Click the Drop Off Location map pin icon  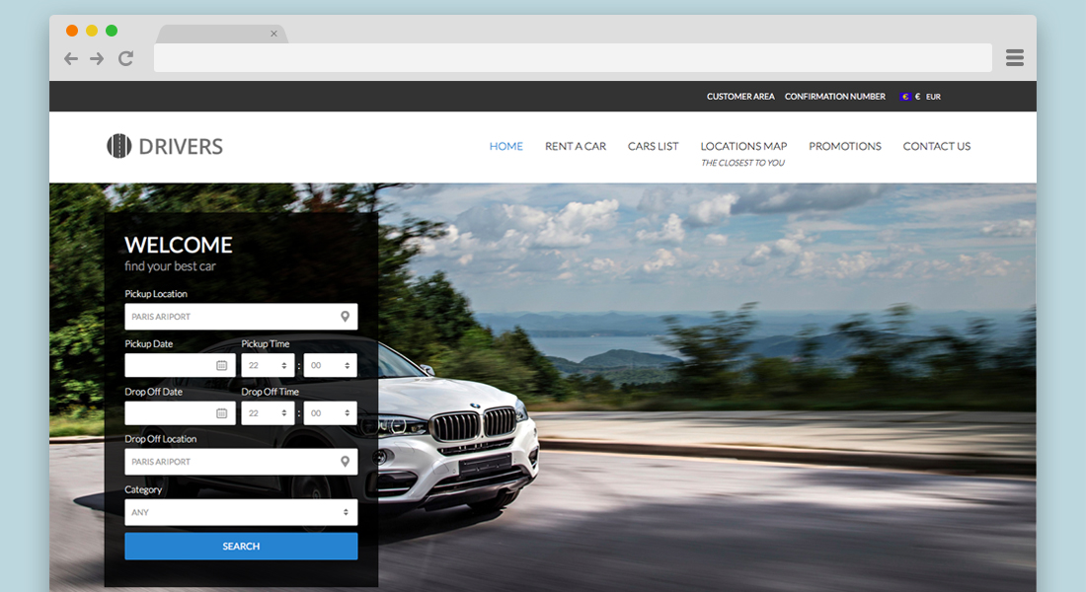[345, 462]
